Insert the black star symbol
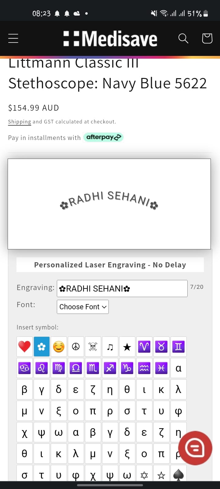Screen dimensions: 220x489 point(127,347)
